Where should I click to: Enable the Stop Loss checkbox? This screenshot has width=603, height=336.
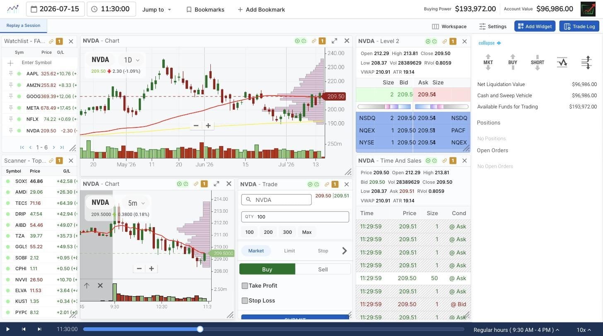click(245, 300)
